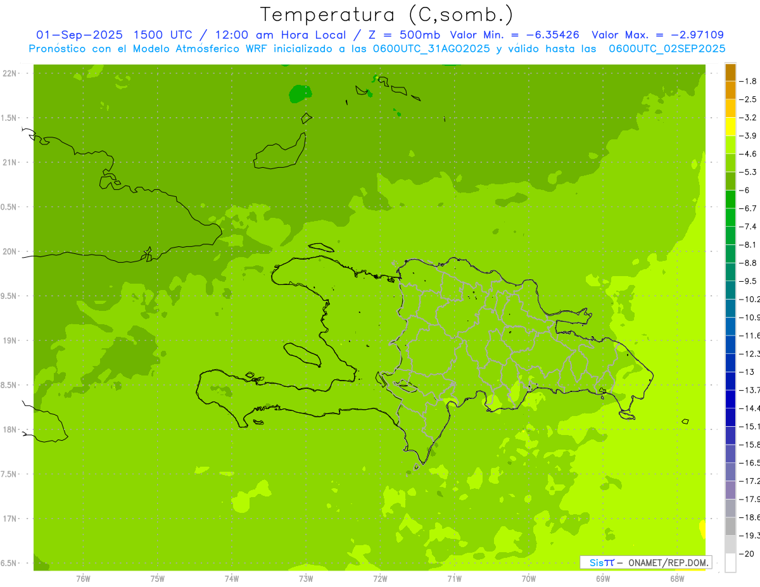This screenshot has height=587, width=760.
Task: Click the '21N' latitude label
Action: click(x=9, y=162)
